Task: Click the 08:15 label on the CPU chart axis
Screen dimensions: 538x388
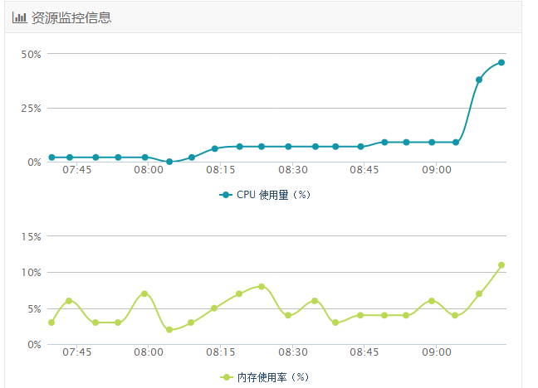Action: tap(221, 170)
